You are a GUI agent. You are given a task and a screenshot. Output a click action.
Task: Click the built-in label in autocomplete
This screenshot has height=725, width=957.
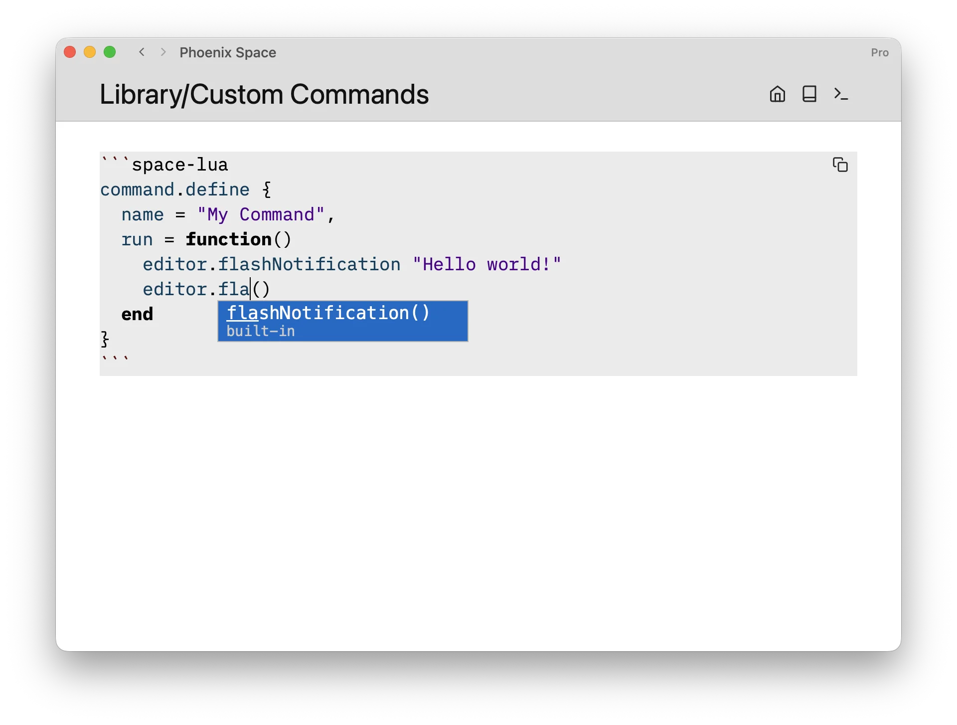(x=261, y=331)
